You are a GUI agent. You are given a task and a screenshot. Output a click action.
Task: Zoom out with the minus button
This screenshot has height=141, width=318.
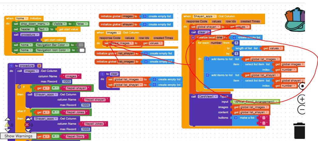(x=302, y=109)
